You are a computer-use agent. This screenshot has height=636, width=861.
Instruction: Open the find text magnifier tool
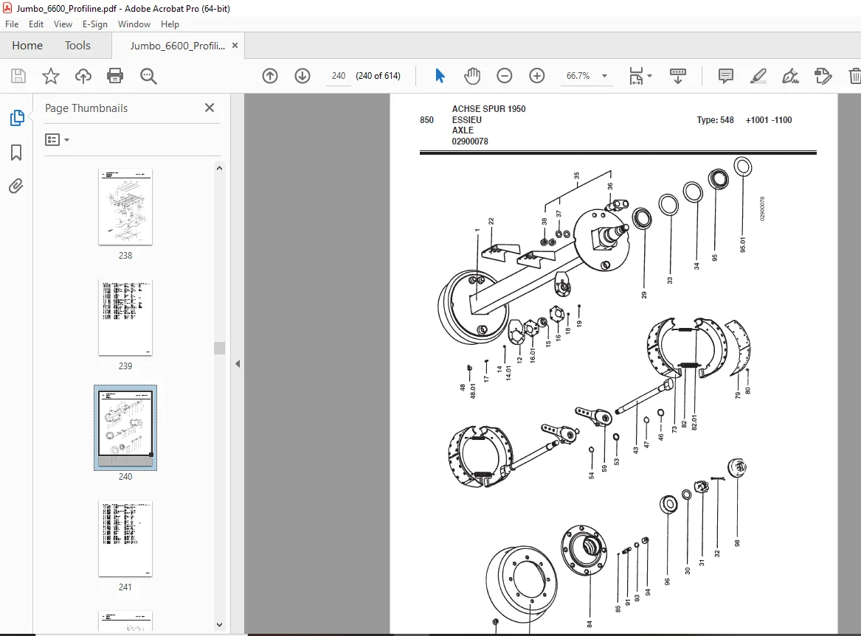[x=148, y=76]
